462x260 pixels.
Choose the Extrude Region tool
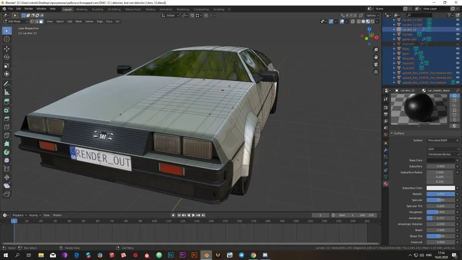[x=7, y=102]
